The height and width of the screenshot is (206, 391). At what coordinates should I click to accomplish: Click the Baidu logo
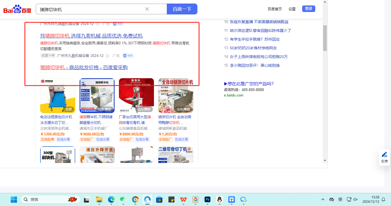[x=17, y=9]
